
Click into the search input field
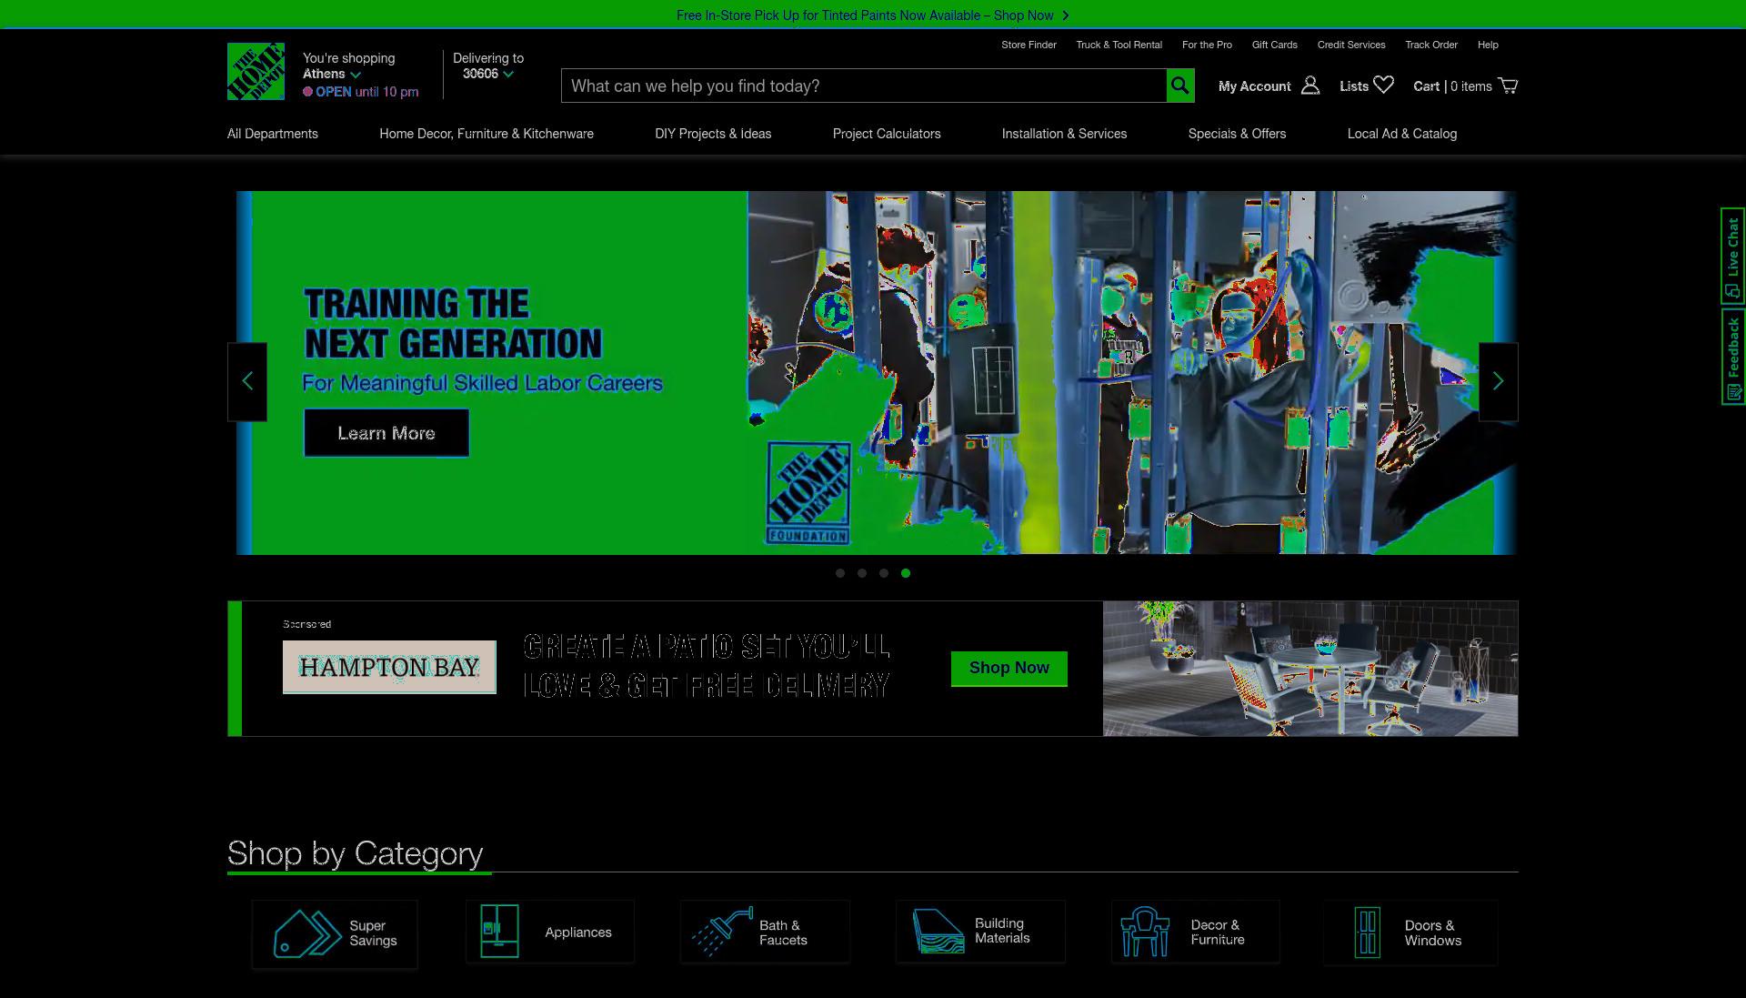click(x=864, y=86)
